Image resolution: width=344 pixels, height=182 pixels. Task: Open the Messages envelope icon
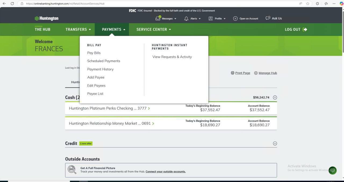pos(158,18)
